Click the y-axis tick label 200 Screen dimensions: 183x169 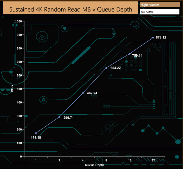(x=19, y=129)
